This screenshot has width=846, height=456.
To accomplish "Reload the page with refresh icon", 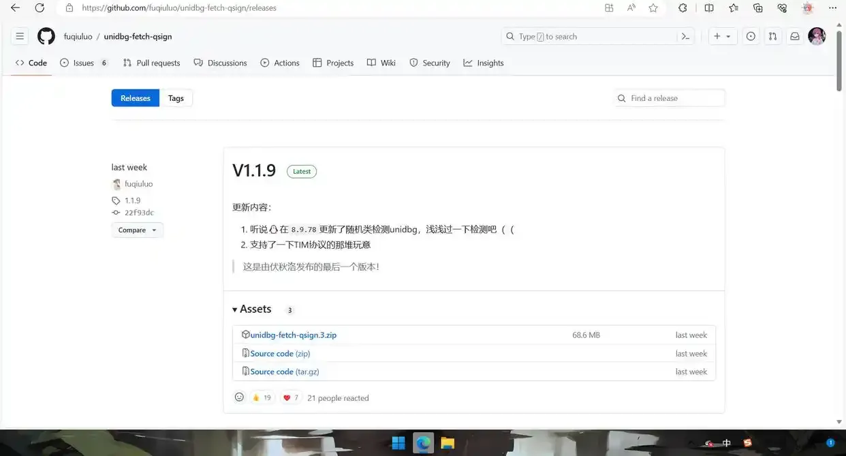I will (x=40, y=8).
